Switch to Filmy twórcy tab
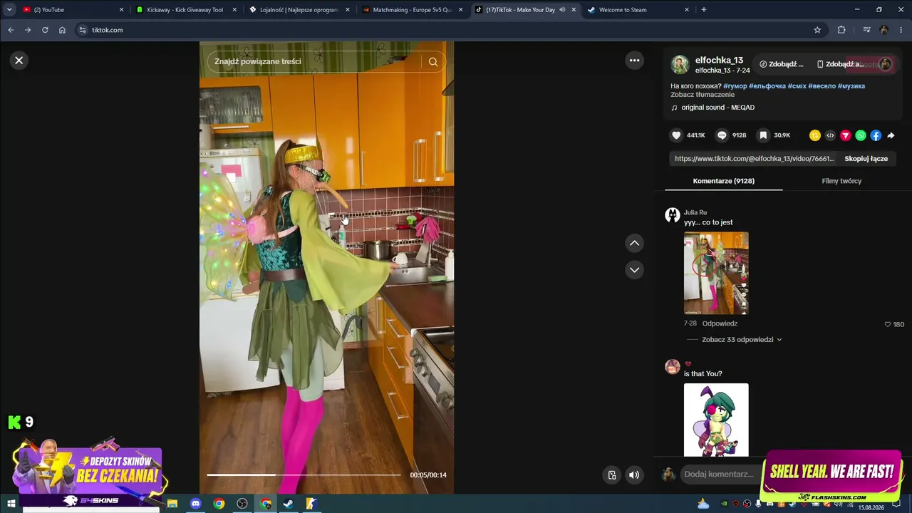This screenshot has width=912, height=513. tap(841, 181)
